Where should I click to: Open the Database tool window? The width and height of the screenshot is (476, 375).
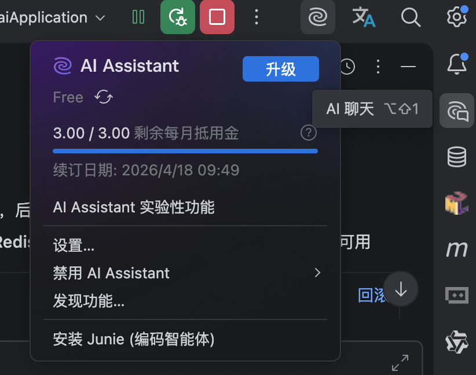point(457,156)
